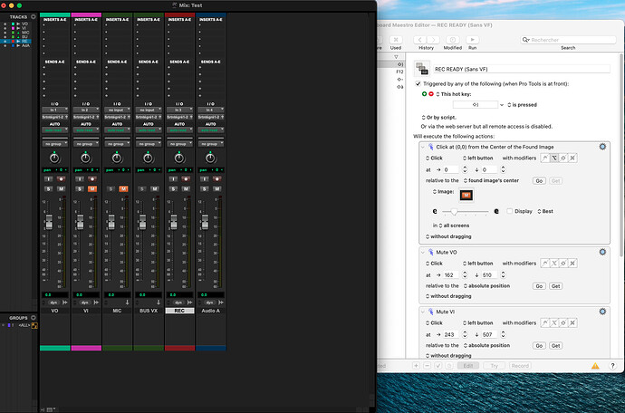625x413 pixels.
Task: Click VO track dyn button
Action: coord(53,303)
